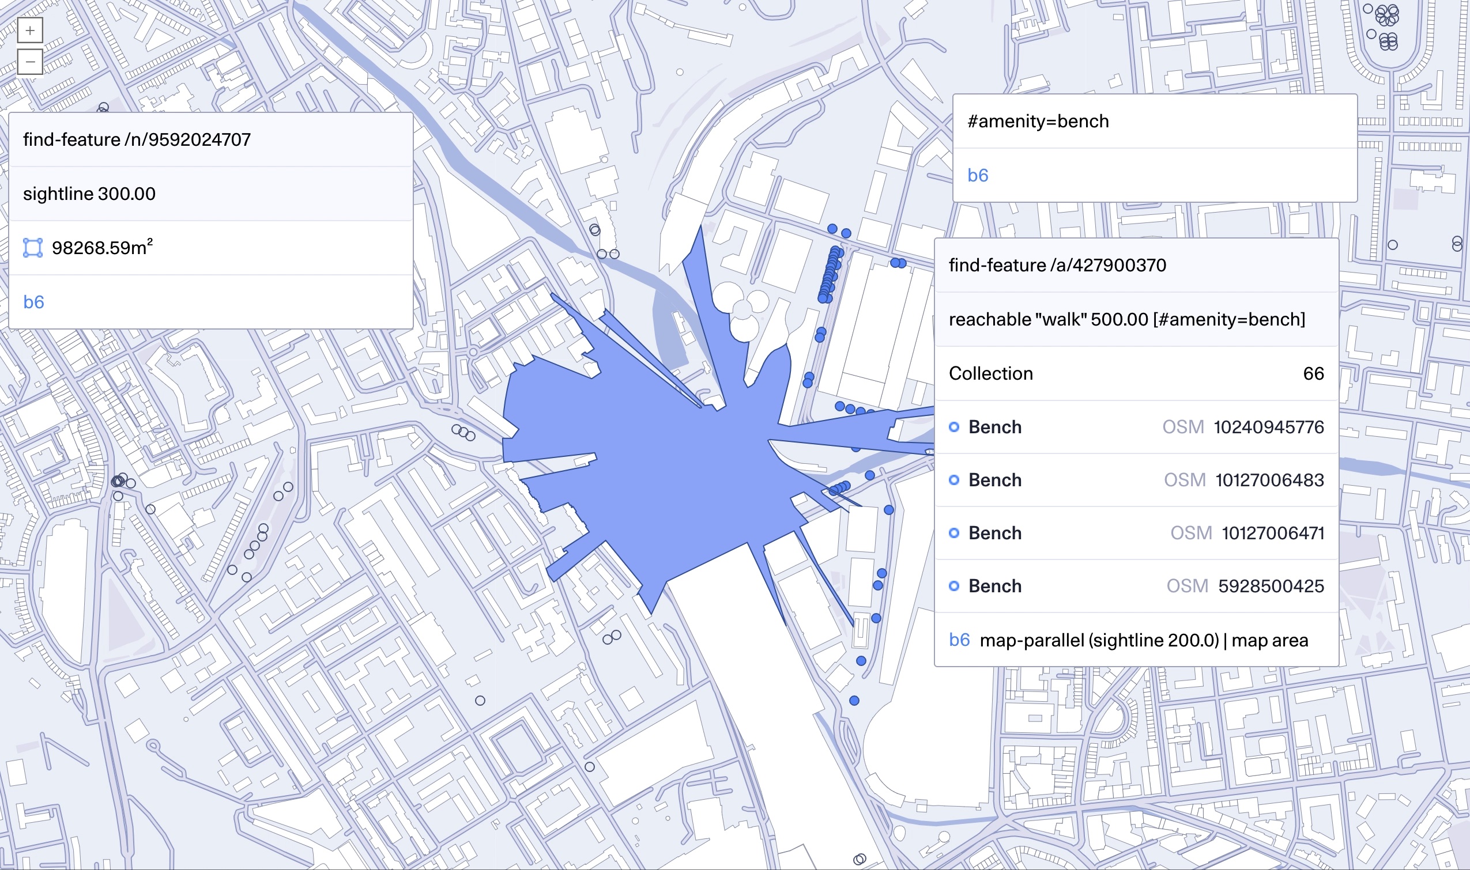Click the map-parallel sightline input field
This screenshot has width=1470, height=870.
(1144, 640)
